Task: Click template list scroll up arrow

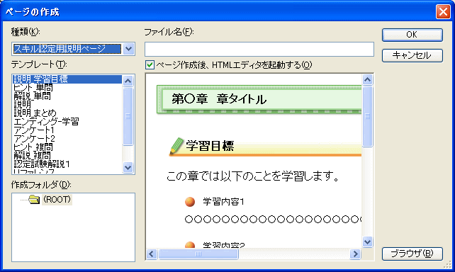Action: pos(128,81)
